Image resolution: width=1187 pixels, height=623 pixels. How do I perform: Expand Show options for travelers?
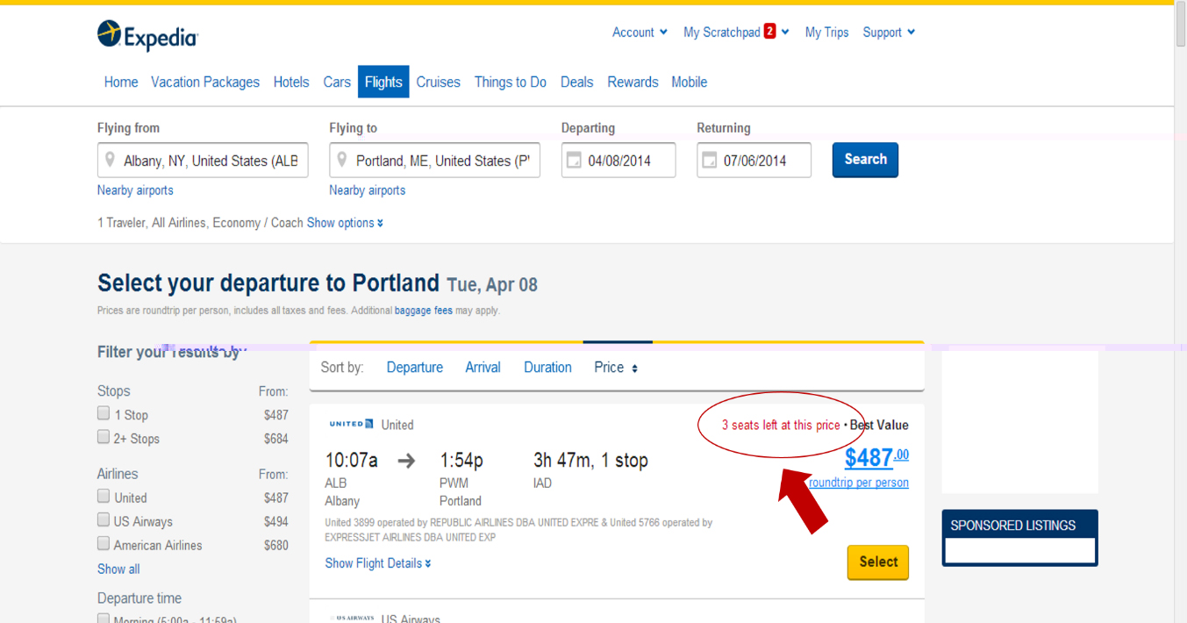[345, 223]
